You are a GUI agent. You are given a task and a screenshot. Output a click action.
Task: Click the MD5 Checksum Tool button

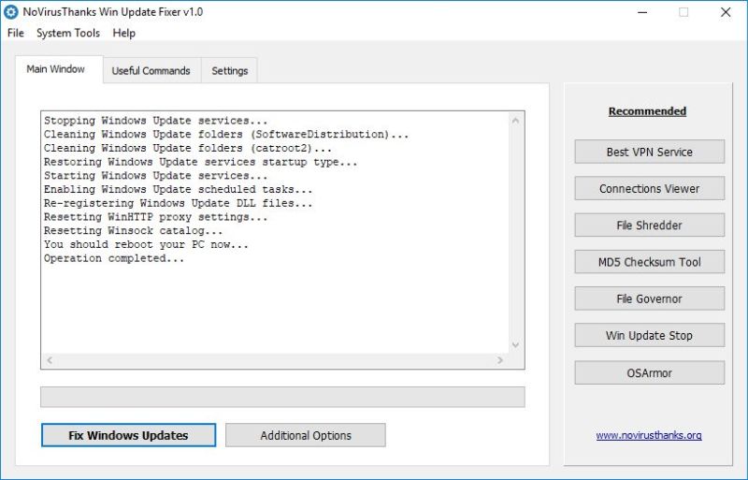[x=649, y=262]
